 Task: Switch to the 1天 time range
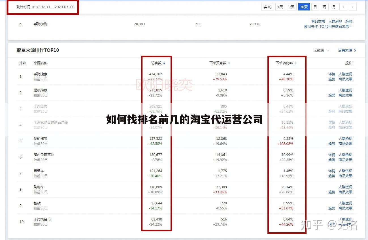point(280,7)
